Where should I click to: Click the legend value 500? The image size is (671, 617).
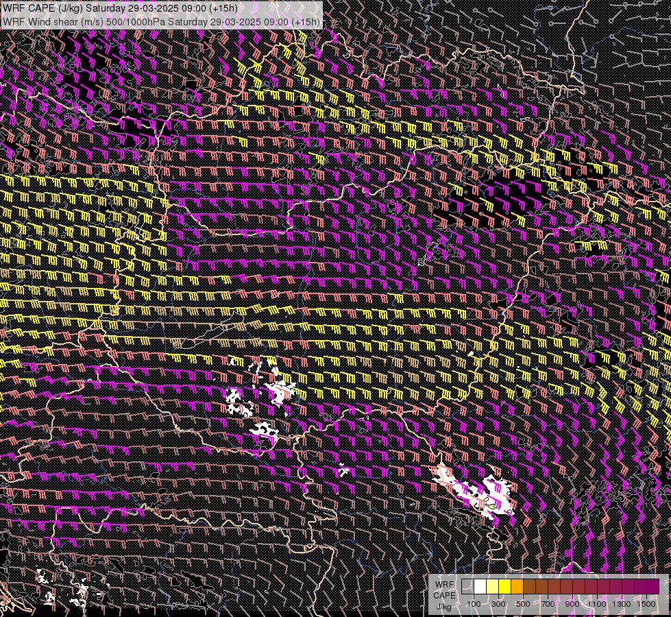[523, 604]
